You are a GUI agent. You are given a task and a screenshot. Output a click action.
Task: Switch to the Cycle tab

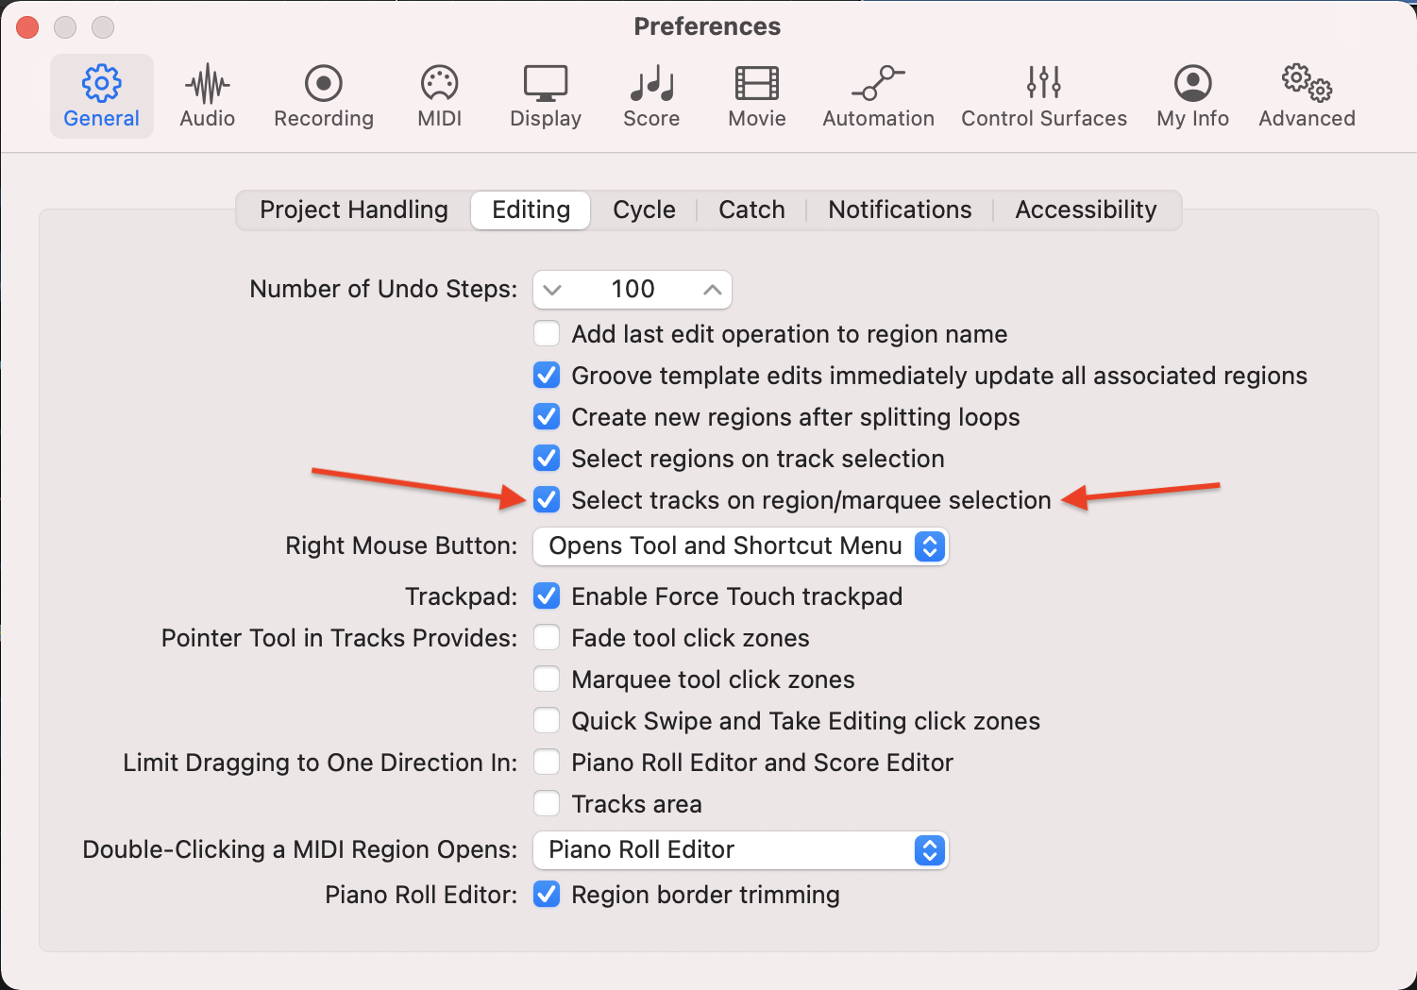coord(644,210)
